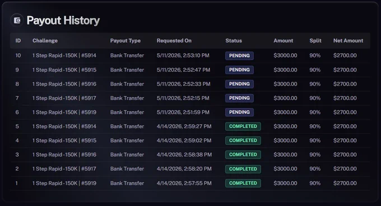This screenshot has height=206, width=381.
Task: Click the 90% split in row 2
Action: tap(315, 169)
